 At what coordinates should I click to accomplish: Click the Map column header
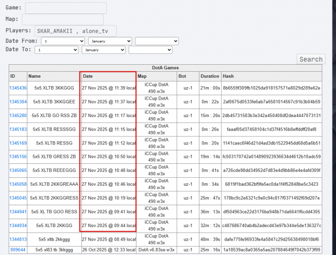[157, 76]
